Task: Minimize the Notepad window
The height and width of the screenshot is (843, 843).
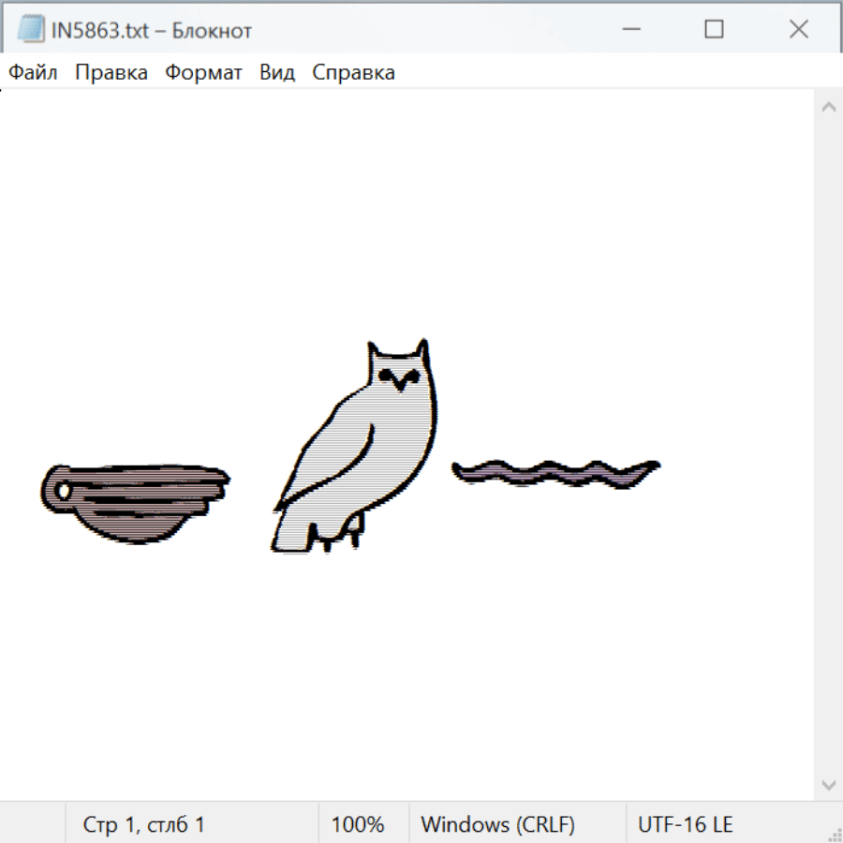Action: coord(629,30)
